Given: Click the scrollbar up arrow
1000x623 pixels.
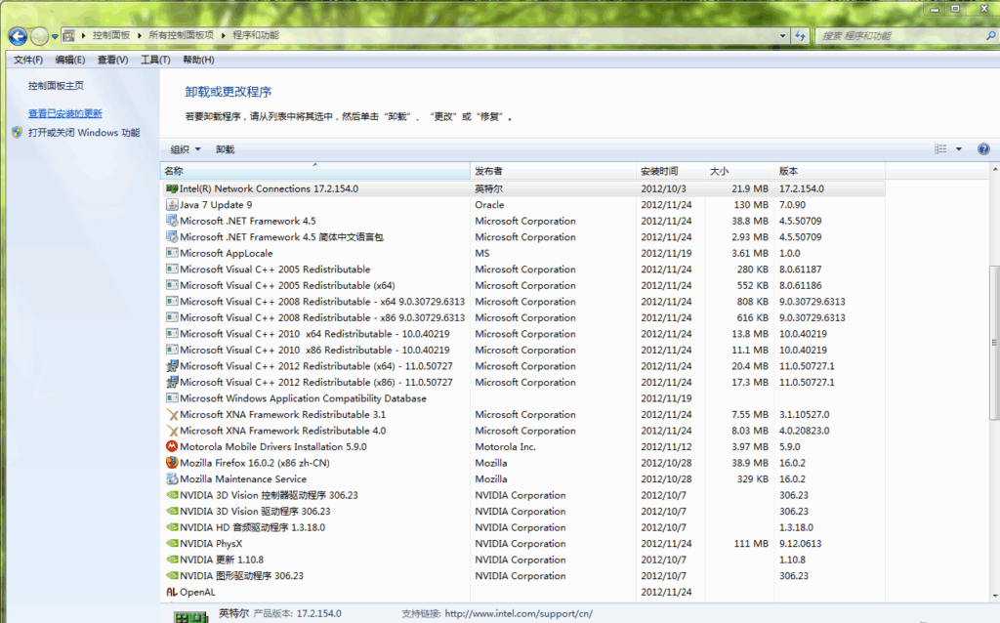Looking at the screenshot, I should 994,170.
